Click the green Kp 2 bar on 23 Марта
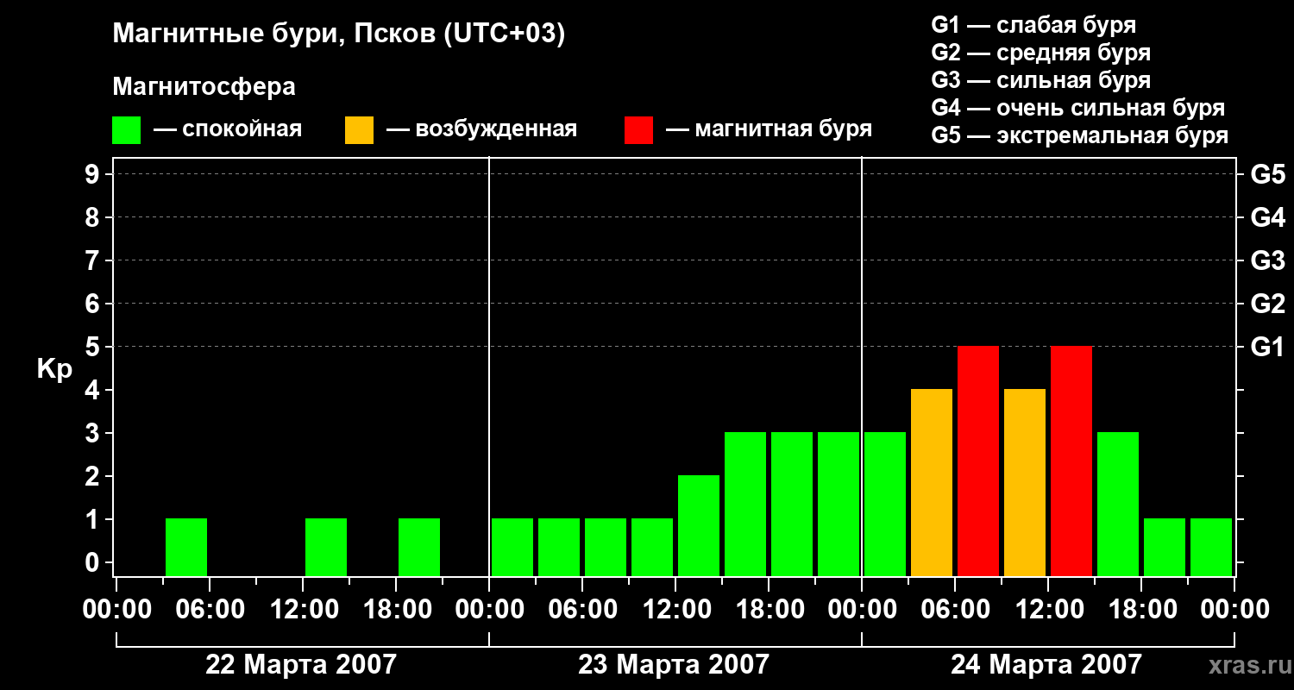Screen dimensions: 1294x690 699,525
